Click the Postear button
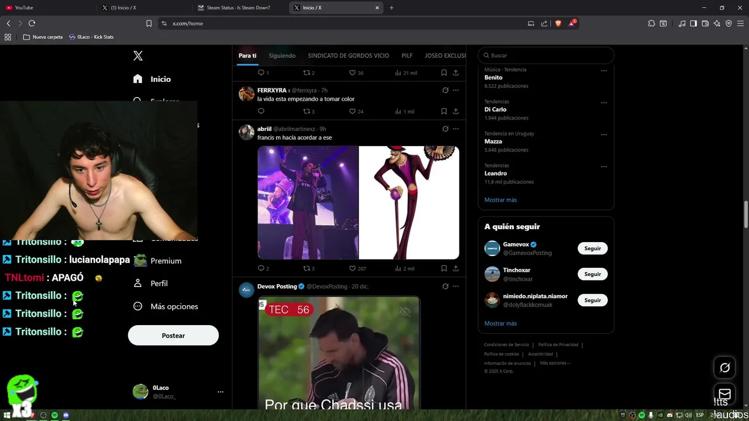Viewport: 749px width, 421px height. tap(173, 336)
